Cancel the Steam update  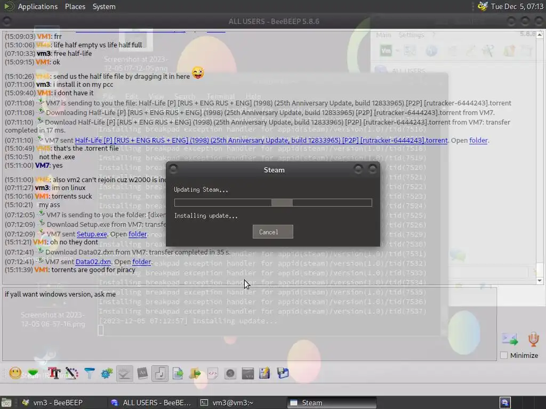(272, 232)
